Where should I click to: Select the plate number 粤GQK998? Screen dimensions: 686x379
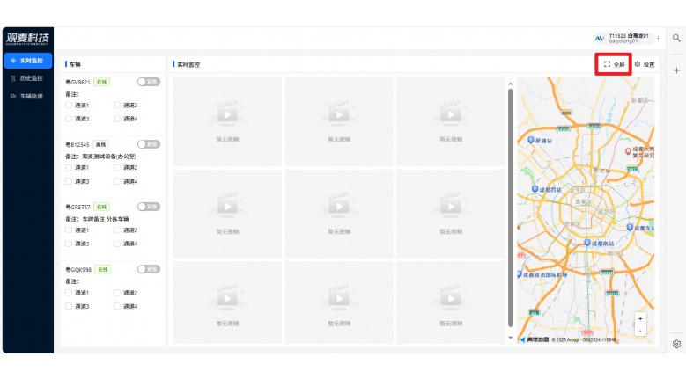[78, 269]
